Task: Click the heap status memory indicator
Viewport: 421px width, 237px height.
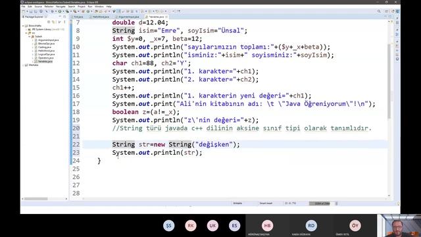Action: click(322, 203)
